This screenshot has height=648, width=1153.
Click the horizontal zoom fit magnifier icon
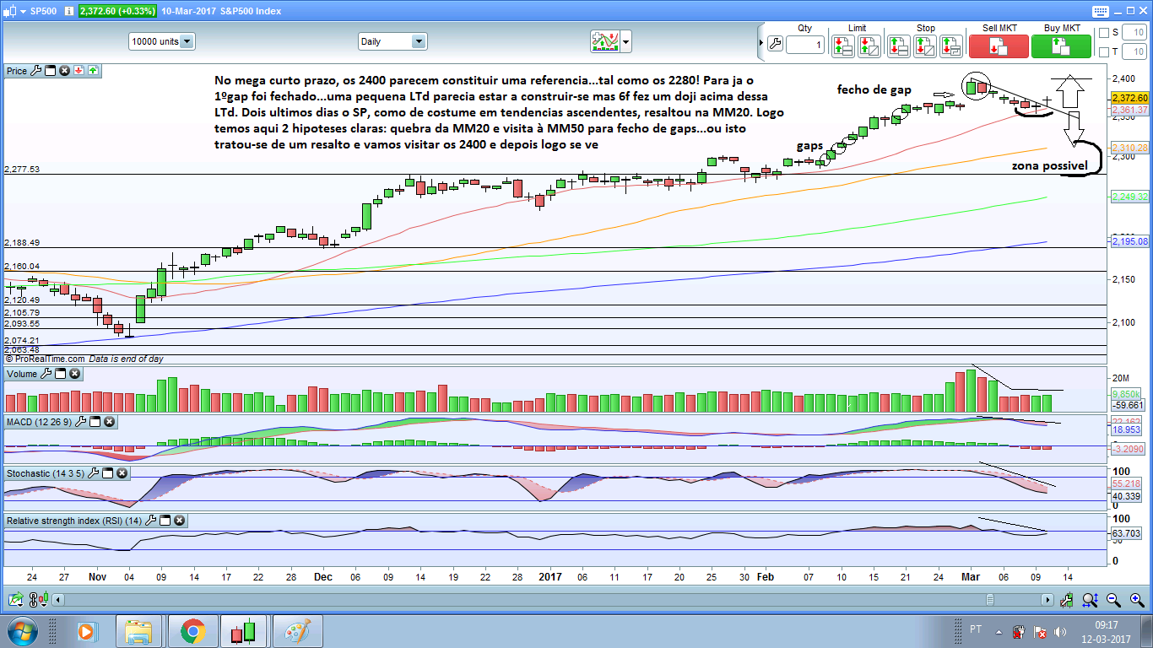click(x=1091, y=600)
